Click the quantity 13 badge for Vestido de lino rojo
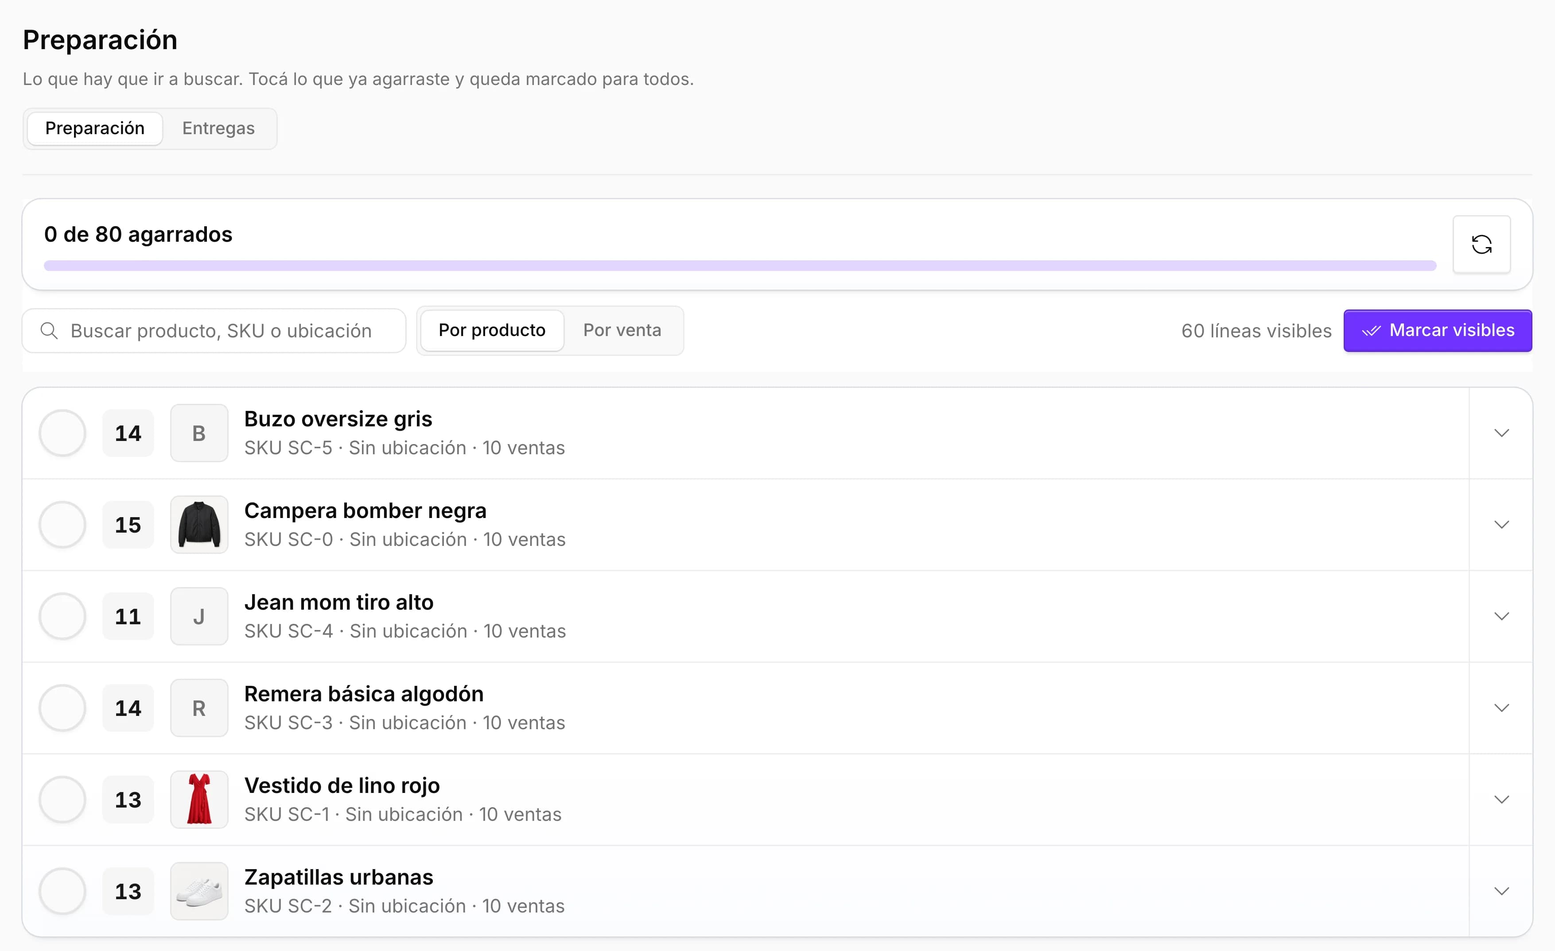Screen dimensions: 1555x951 128,799
